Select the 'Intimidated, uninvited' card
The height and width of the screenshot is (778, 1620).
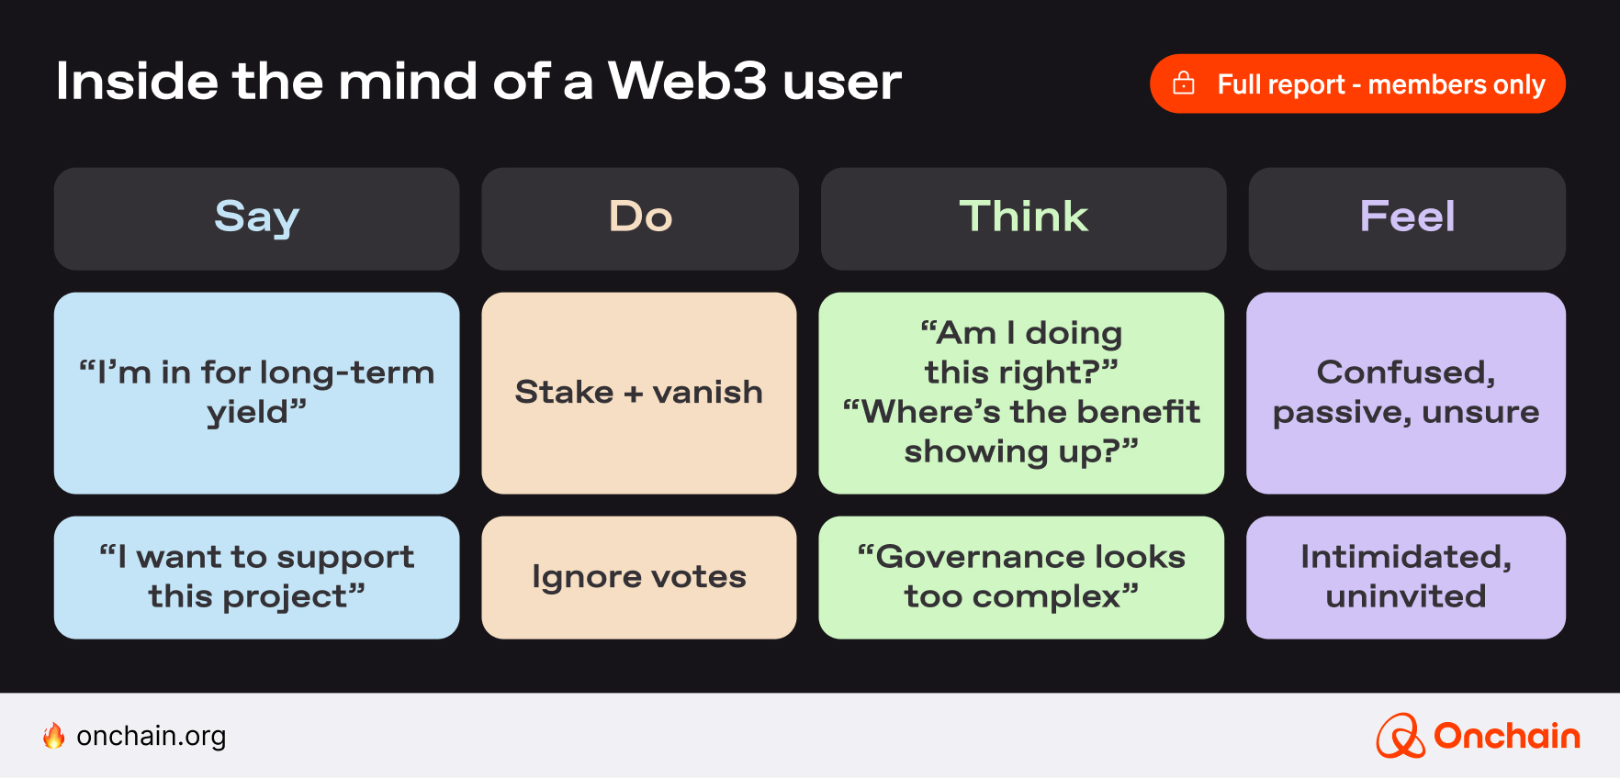[x=1406, y=577]
